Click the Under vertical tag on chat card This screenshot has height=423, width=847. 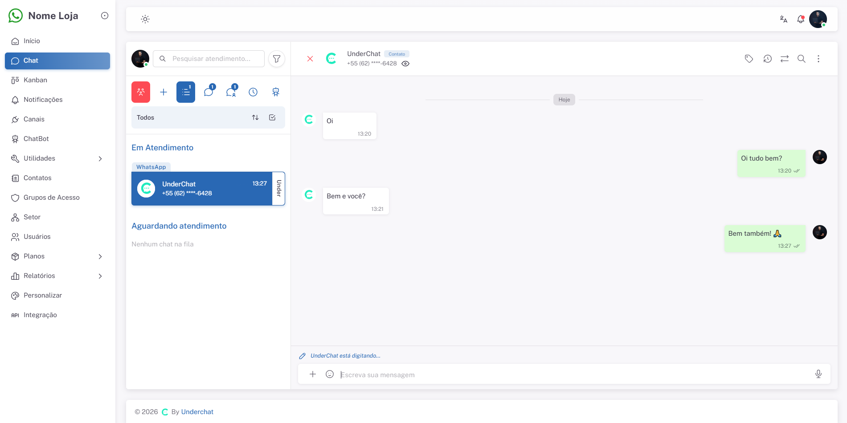point(279,189)
